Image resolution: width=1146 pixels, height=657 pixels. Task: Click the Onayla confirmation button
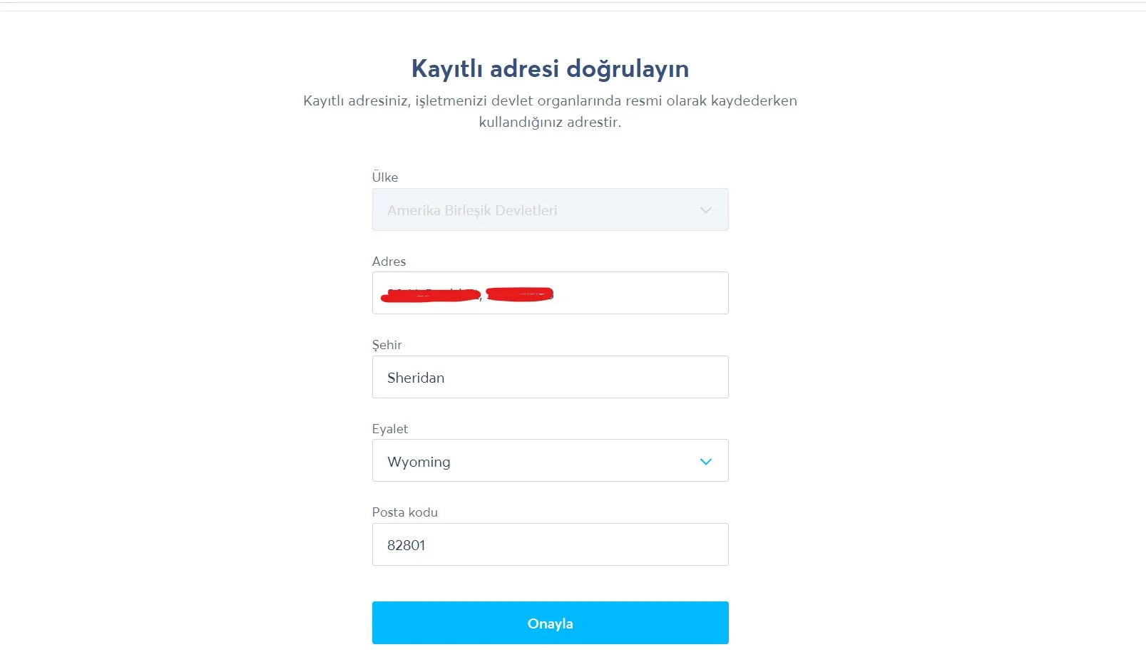point(549,622)
